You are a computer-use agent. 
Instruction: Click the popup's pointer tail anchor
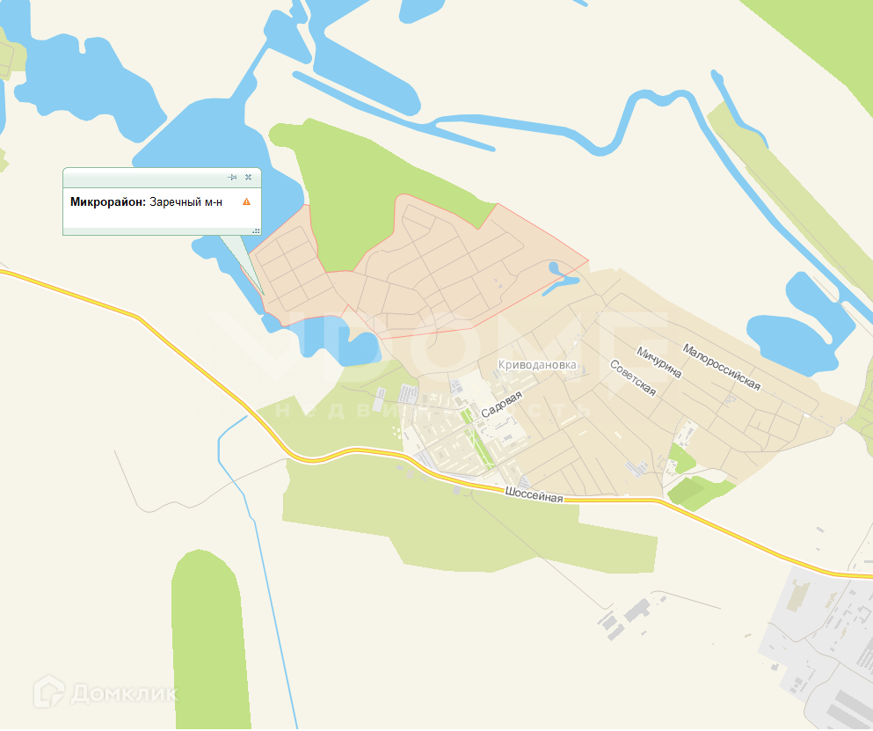[263, 293]
